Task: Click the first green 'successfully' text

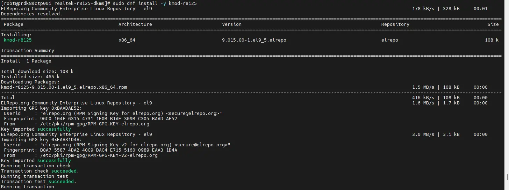Action: (54, 129)
